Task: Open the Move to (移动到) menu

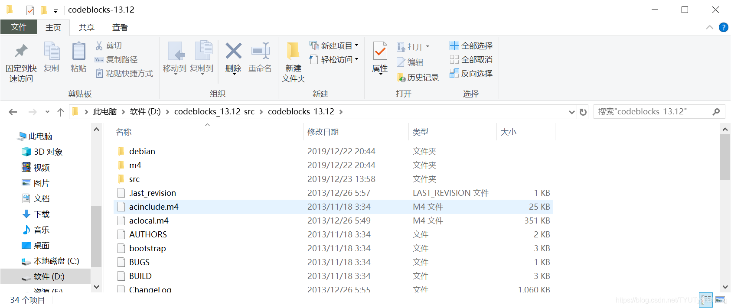Action: pyautogui.click(x=175, y=58)
